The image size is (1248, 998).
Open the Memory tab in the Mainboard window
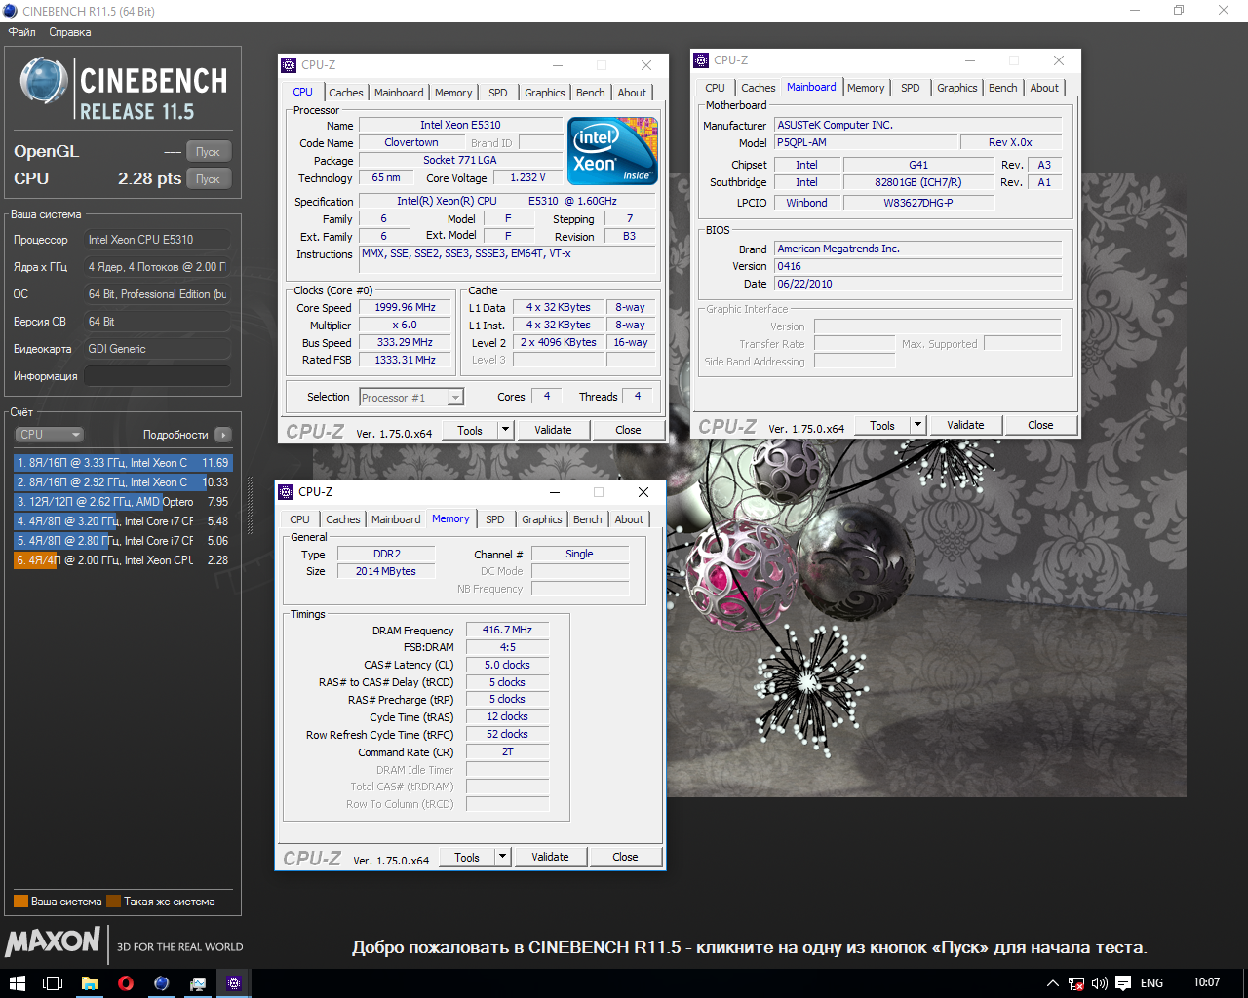pos(866,88)
